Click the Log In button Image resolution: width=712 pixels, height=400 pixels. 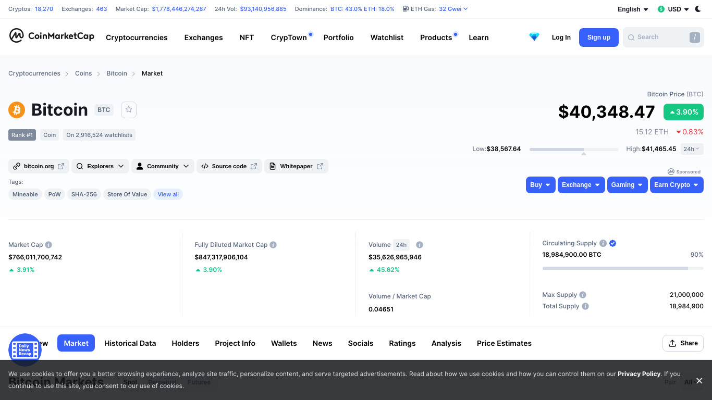561,37
